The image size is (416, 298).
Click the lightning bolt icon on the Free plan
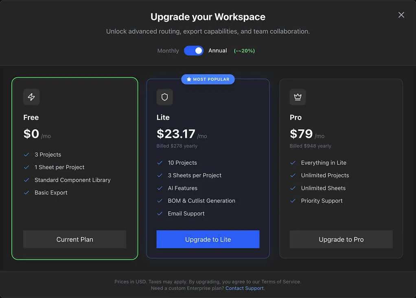click(x=31, y=97)
